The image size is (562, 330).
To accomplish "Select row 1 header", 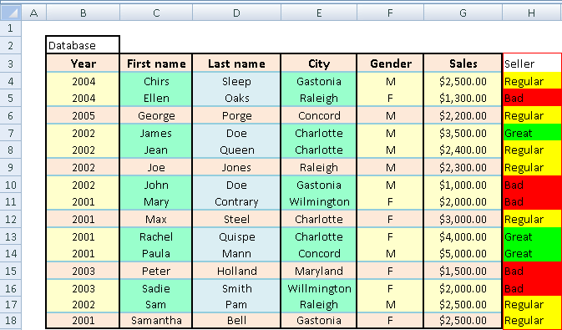I will (10, 28).
